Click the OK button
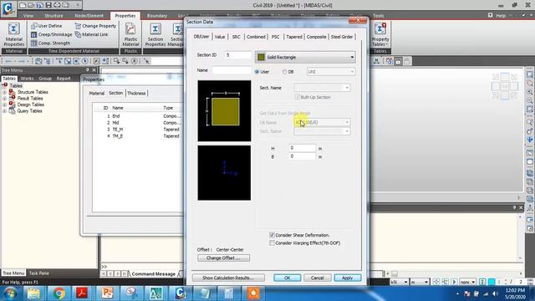This screenshot has width=535, height=301. tap(287, 278)
